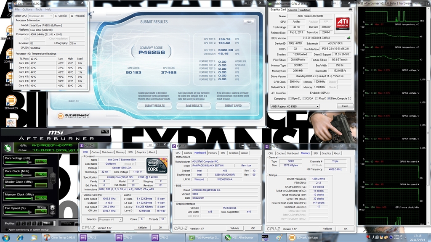Screen dimensions: 431x242
Task: Open the Tools menu in Core Temp
Action: [x=39, y=9]
